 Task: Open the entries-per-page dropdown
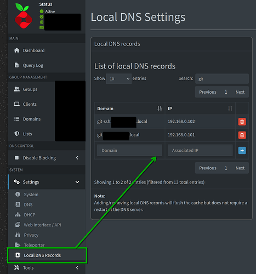click(x=119, y=79)
